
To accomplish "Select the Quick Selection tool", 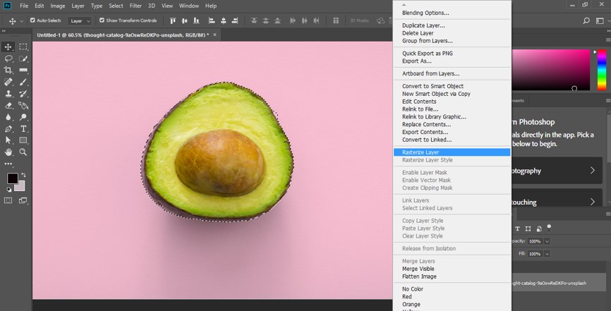I will 23,59.
